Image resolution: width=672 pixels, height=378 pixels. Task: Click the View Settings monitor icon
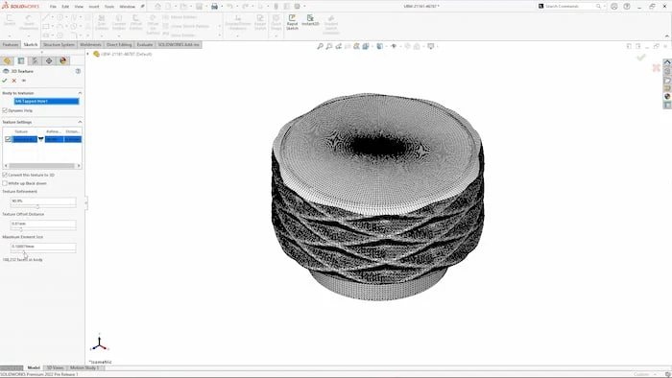click(430, 46)
